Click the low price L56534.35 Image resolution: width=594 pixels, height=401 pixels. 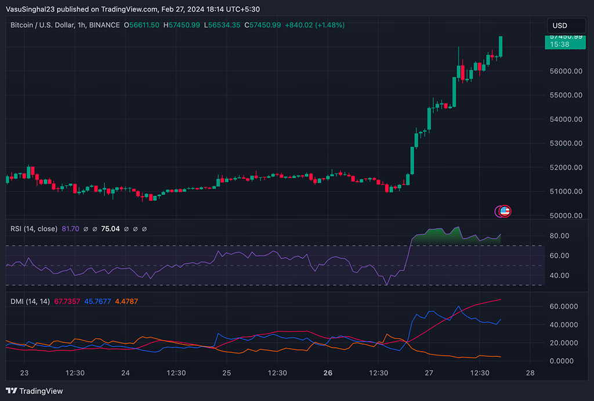coord(222,25)
